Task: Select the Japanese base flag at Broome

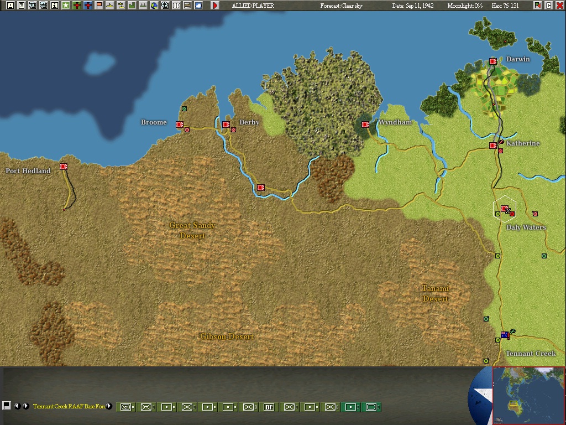Action: point(180,125)
